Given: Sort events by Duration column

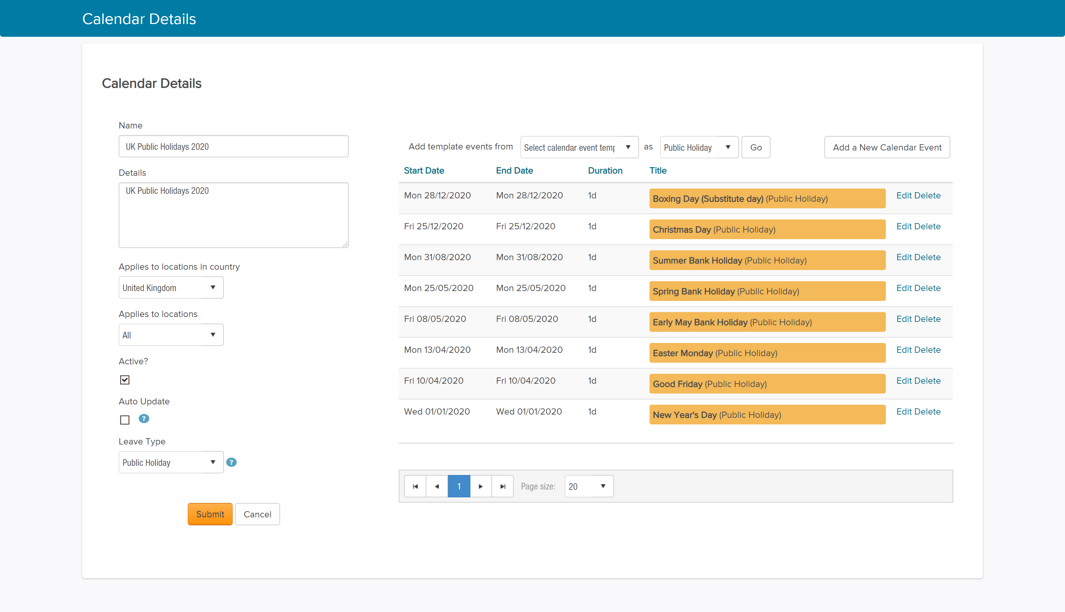Looking at the screenshot, I should (x=605, y=170).
